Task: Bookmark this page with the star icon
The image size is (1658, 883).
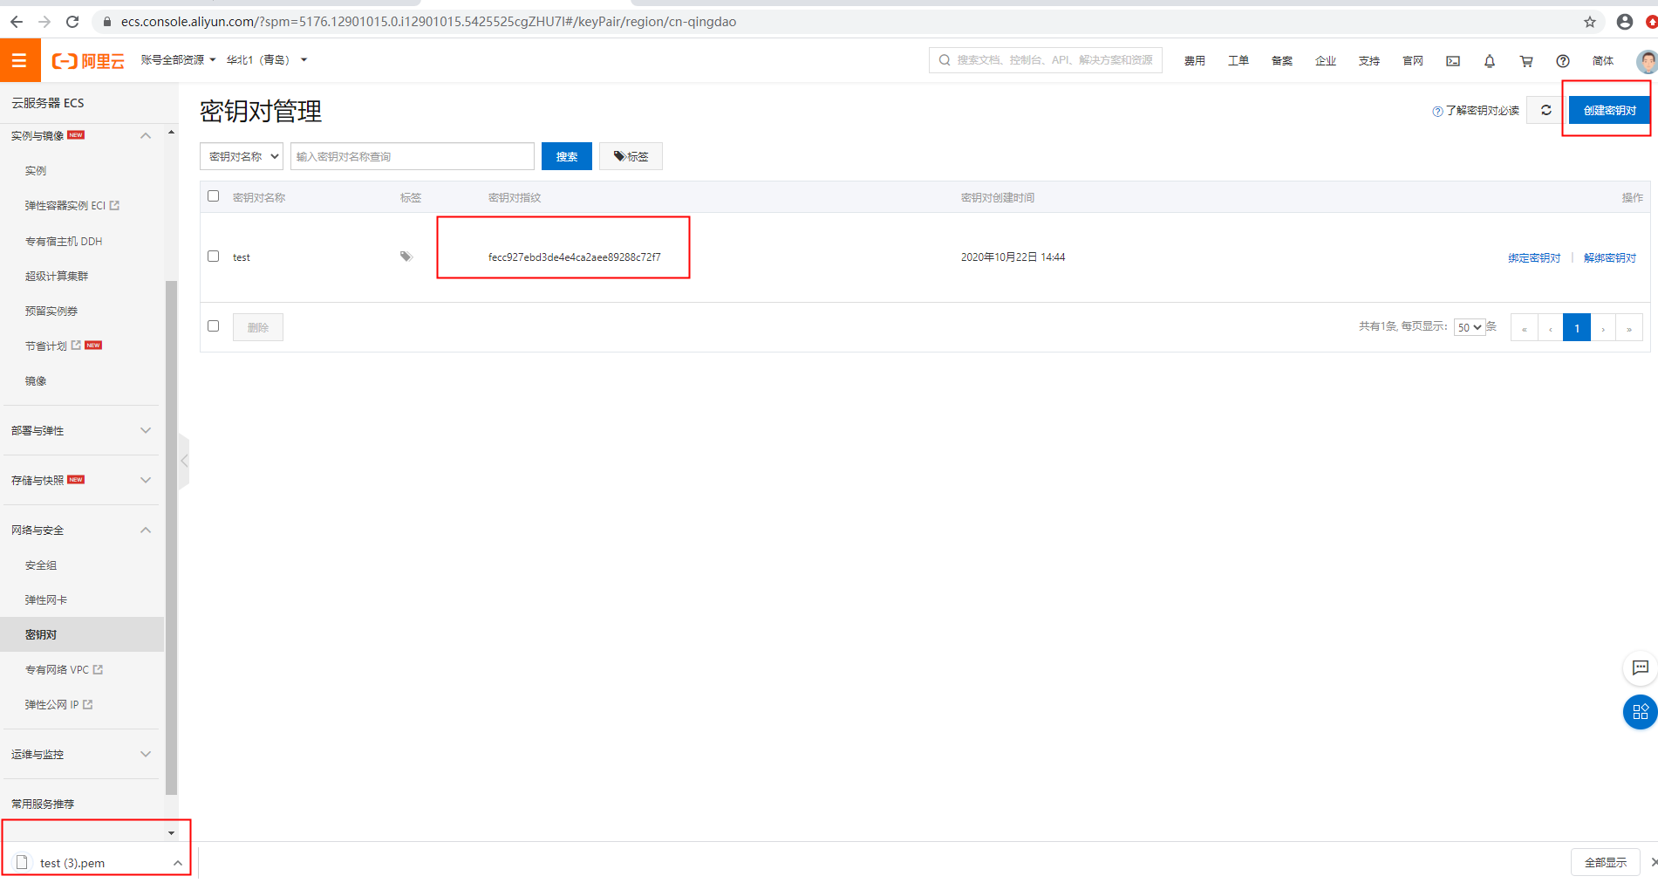Action: pos(1590,22)
